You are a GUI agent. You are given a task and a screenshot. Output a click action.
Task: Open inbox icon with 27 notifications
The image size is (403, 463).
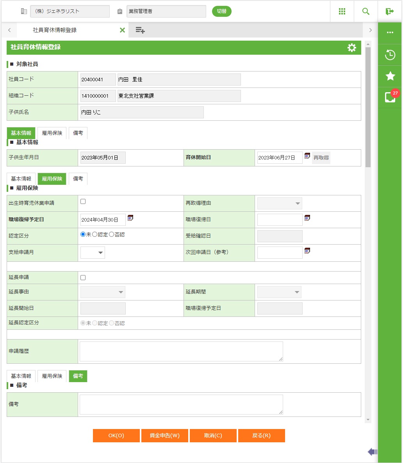(x=390, y=97)
